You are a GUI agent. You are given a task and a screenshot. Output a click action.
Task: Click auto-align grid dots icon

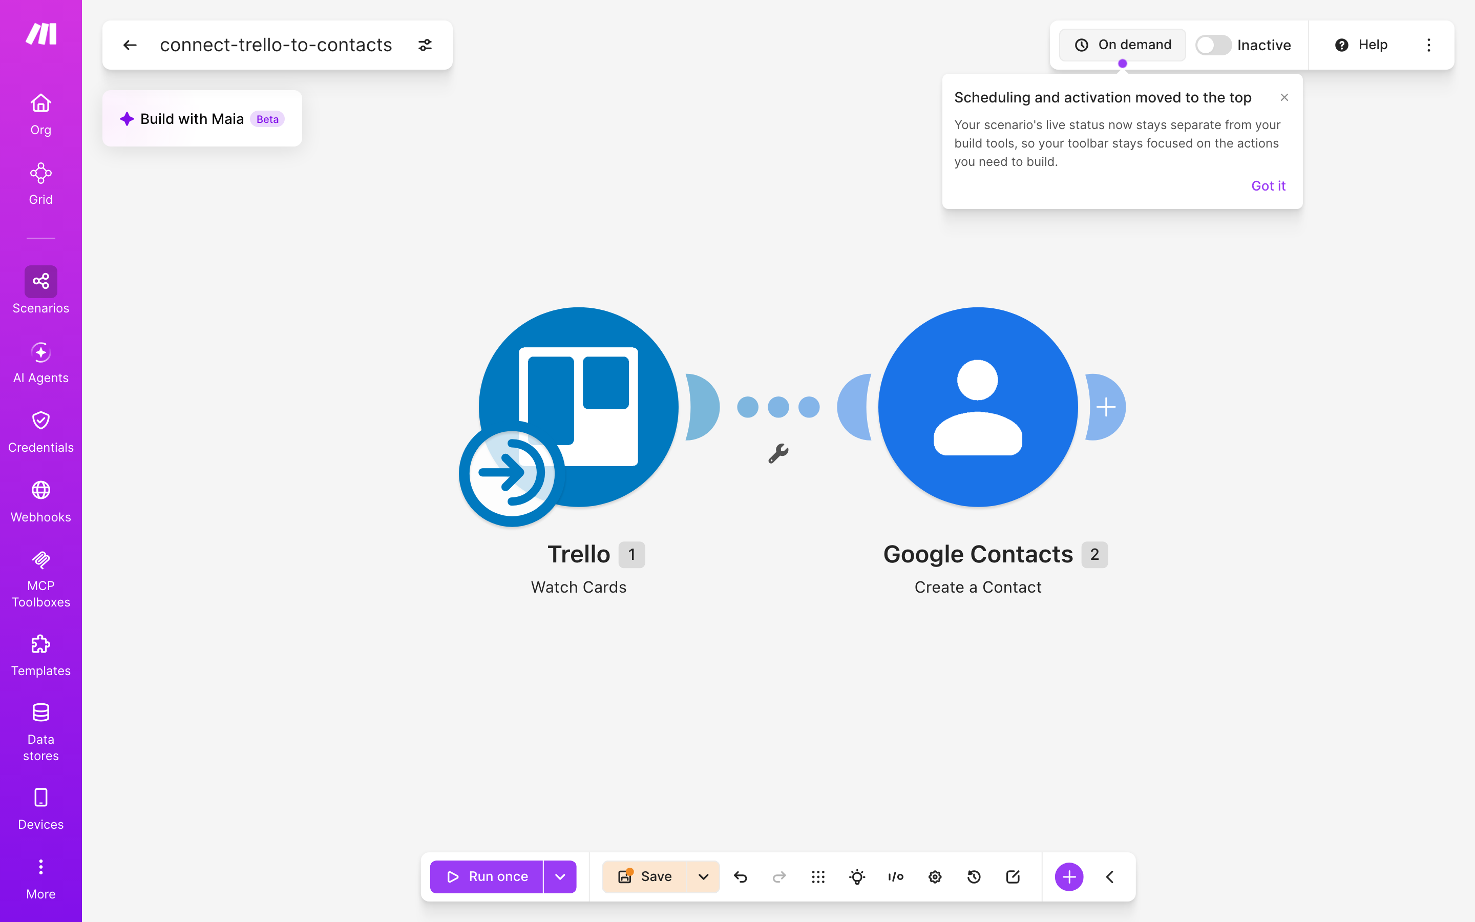(x=818, y=877)
